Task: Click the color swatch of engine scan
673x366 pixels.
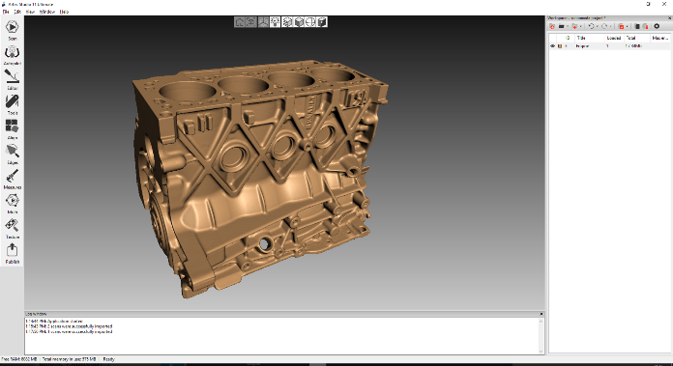Action: (560, 45)
